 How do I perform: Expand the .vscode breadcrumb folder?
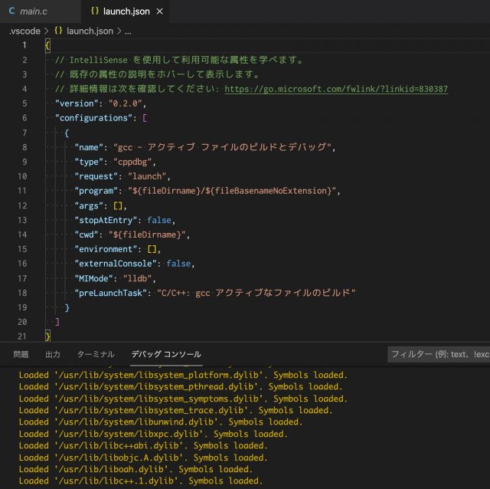[23, 31]
